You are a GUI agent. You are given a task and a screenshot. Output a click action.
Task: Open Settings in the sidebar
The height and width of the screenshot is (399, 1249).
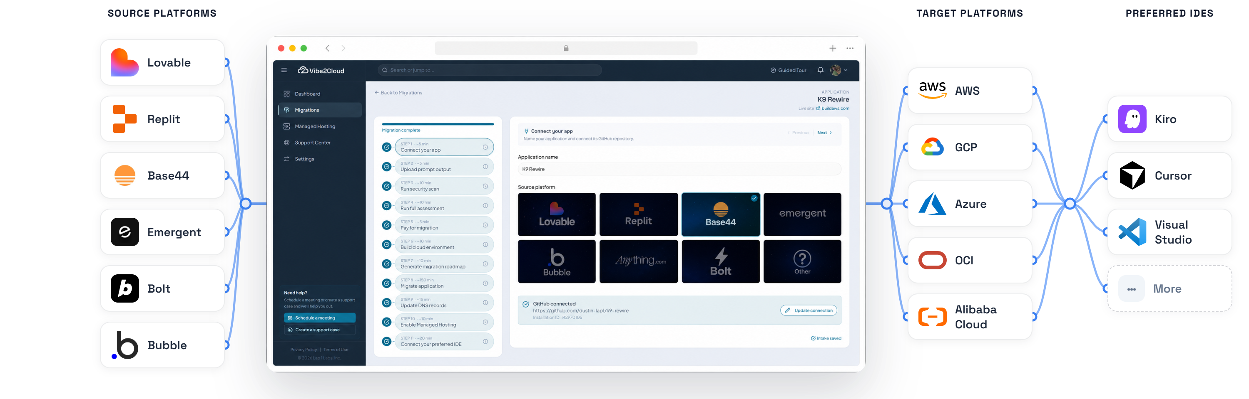click(x=320, y=159)
